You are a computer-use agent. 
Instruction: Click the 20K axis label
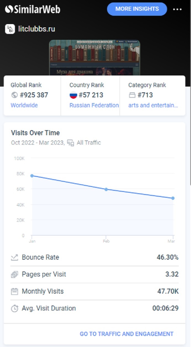20,220
